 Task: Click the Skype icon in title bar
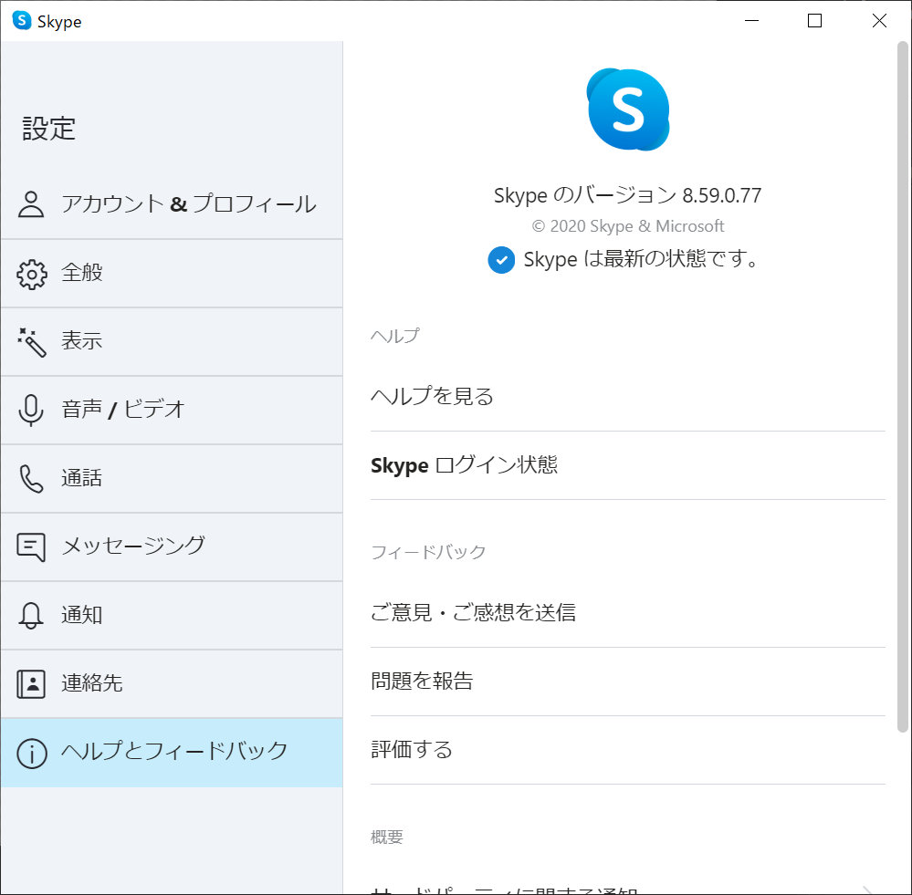22,21
